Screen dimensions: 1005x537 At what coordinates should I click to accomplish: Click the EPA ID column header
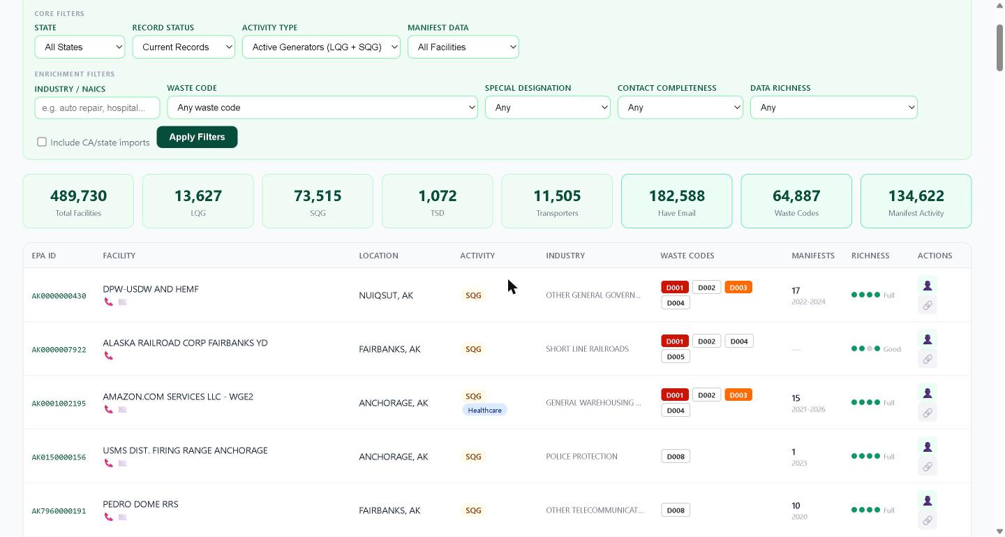click(x=44, y=256)
